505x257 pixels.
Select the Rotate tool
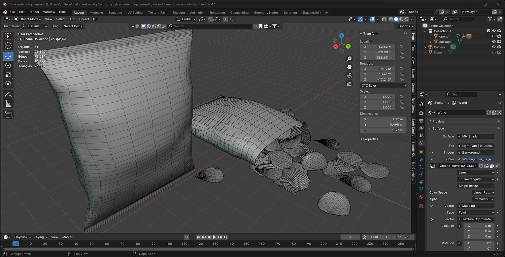8,65
